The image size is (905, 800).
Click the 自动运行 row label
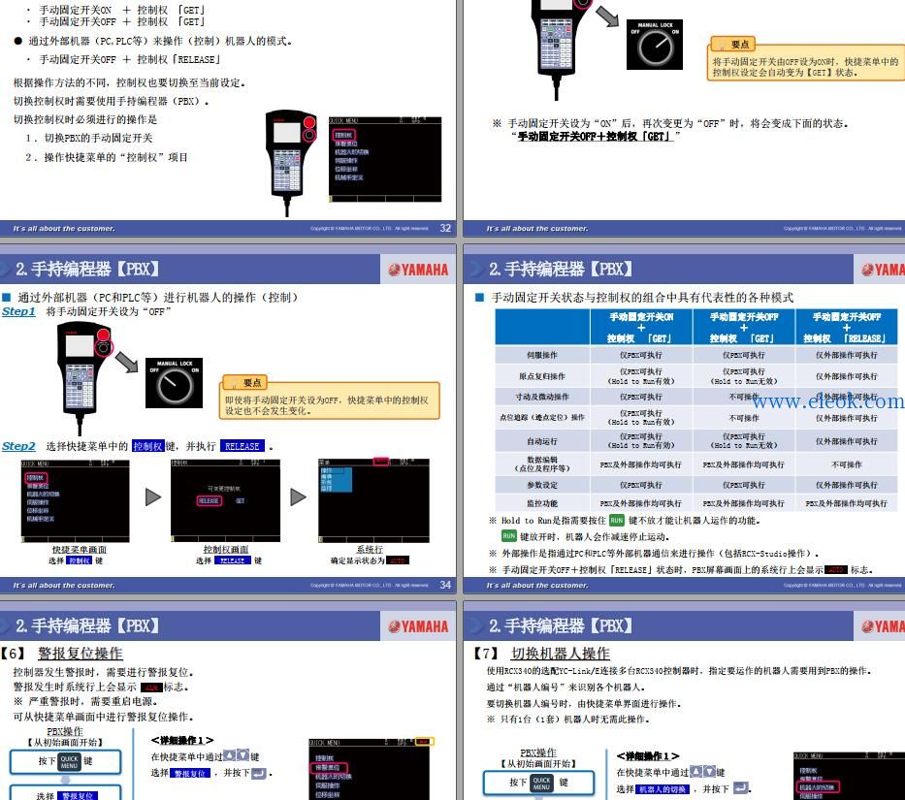(x=542, y=441)
